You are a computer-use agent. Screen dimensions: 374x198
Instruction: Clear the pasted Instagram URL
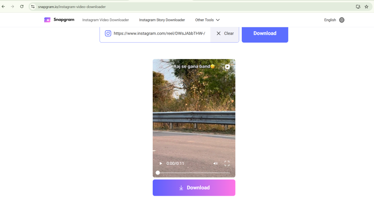[x=225, y=33]
